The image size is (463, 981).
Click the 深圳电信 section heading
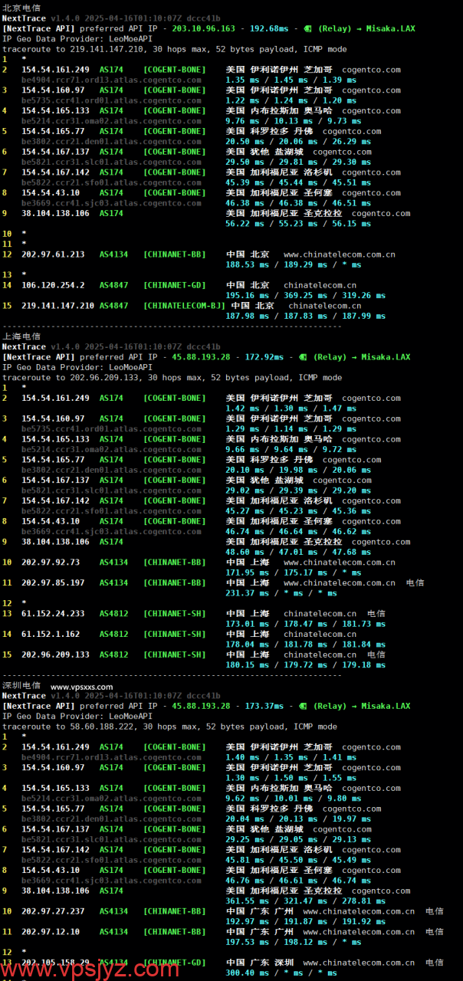[21, 685]
